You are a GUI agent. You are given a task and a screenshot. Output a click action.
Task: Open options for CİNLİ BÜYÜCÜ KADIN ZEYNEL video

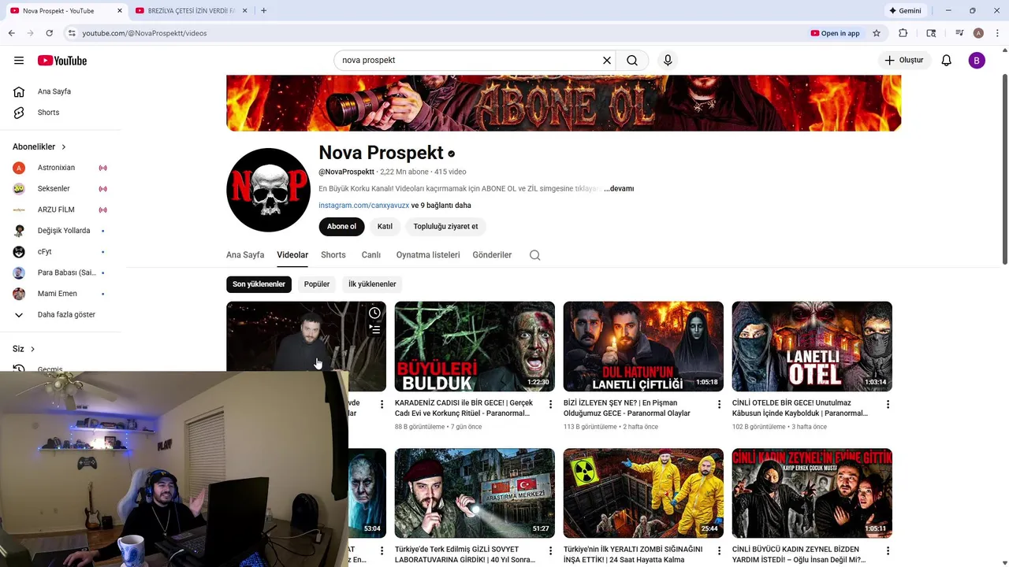(888, 551)
